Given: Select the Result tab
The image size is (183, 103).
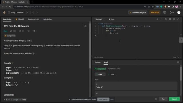Looking at the screenshot, I should pyautogui.click(x=106, y=62).
